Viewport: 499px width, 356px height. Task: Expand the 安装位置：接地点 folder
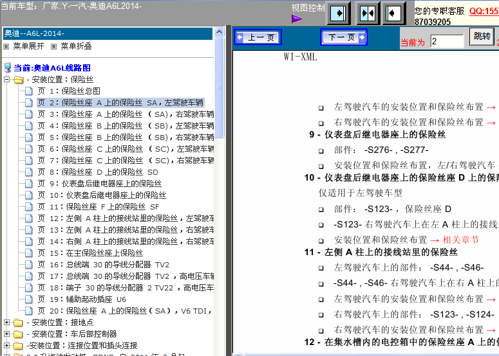pyautogui.click(x=6, y=323)
